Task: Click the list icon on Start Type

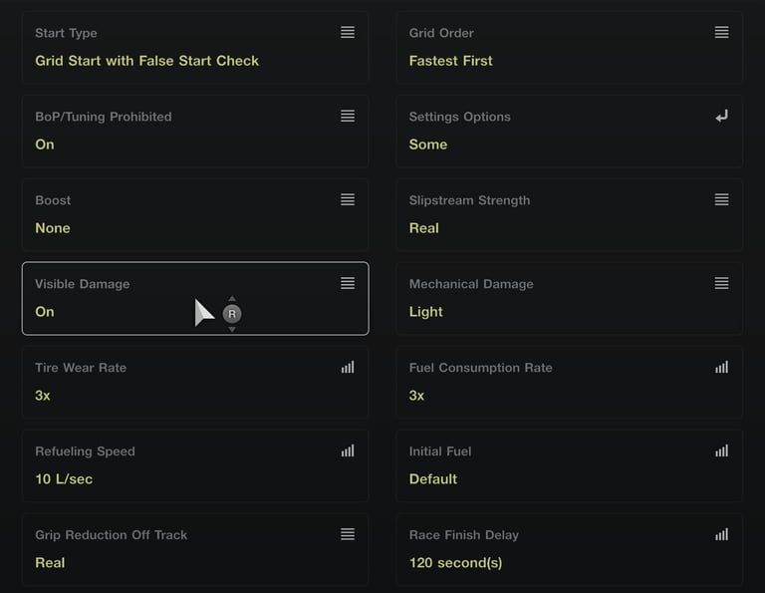Action: tap(348, 33)
